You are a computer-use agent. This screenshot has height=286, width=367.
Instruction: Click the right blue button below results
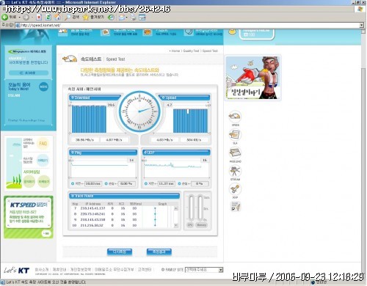tap(159, 252)
